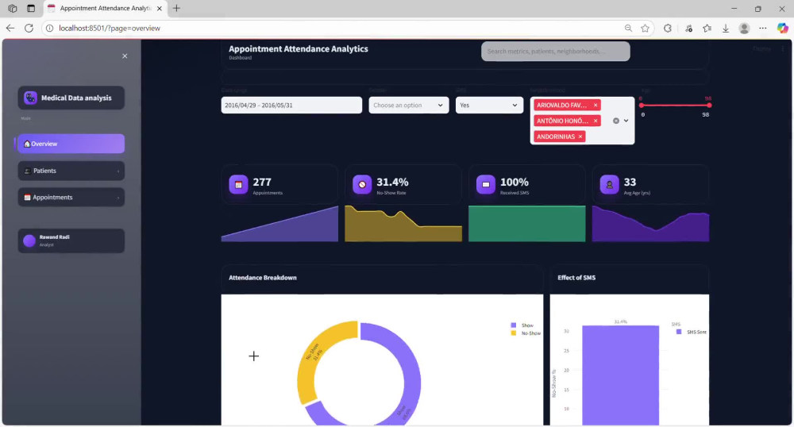This screenshot has height=427, width=794.
Task: Open the browser profile avatar
Action: (744, 29)
